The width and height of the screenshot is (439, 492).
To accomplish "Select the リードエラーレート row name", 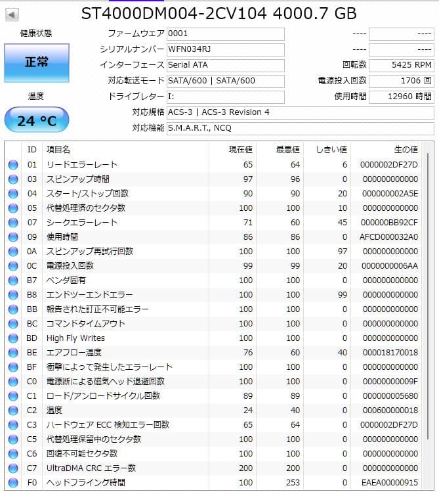I will 82,165.
